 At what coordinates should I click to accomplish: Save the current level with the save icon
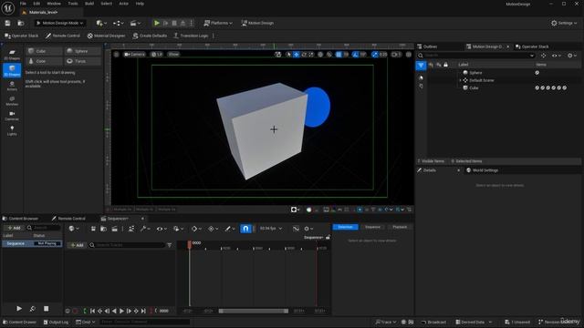[7, 23]
